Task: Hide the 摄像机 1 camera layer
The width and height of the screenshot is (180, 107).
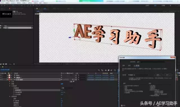Action: (x=1, y=77)
